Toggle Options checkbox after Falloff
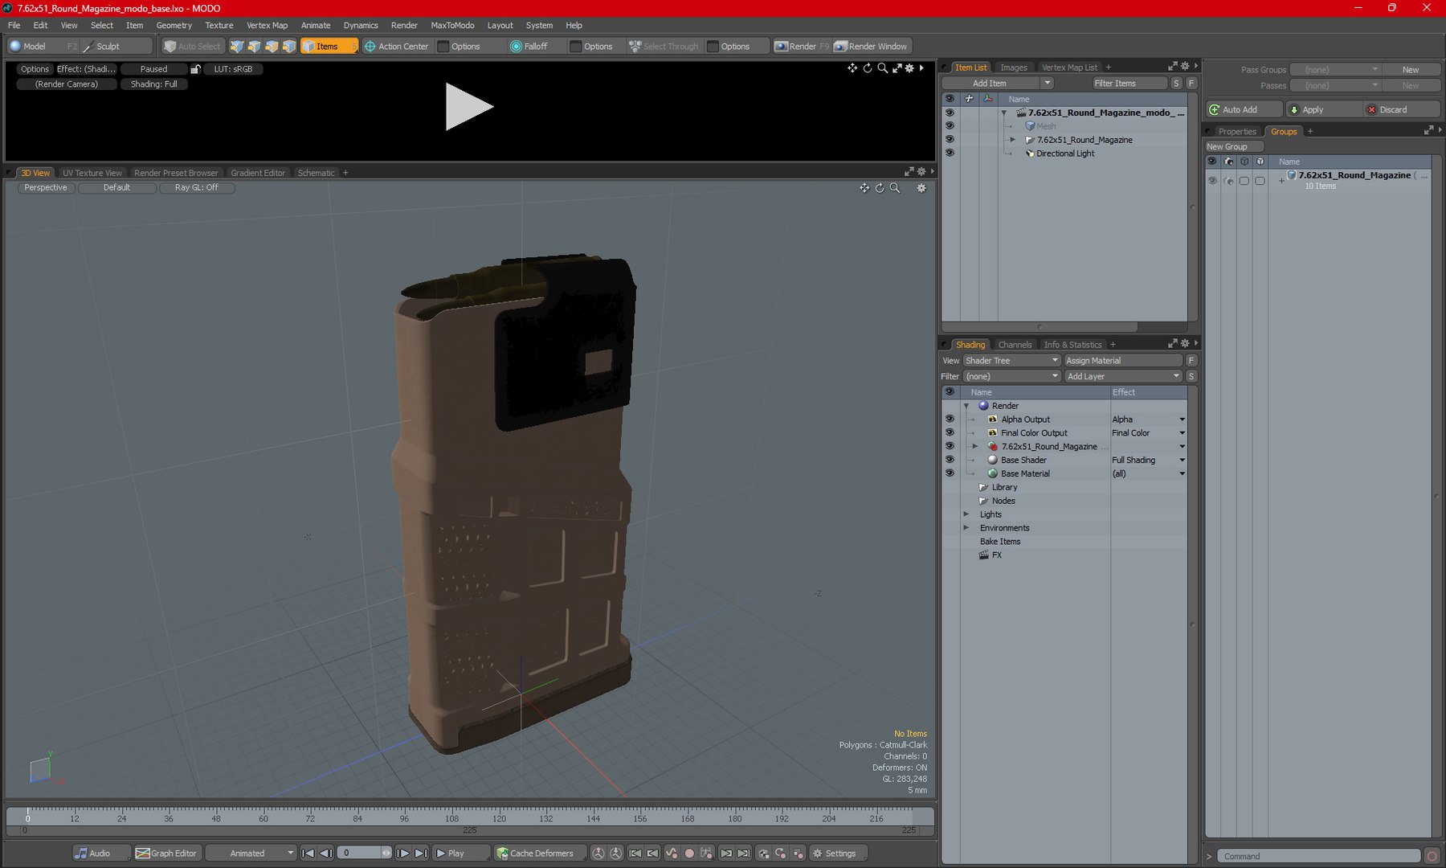 (x=575, y=47)
